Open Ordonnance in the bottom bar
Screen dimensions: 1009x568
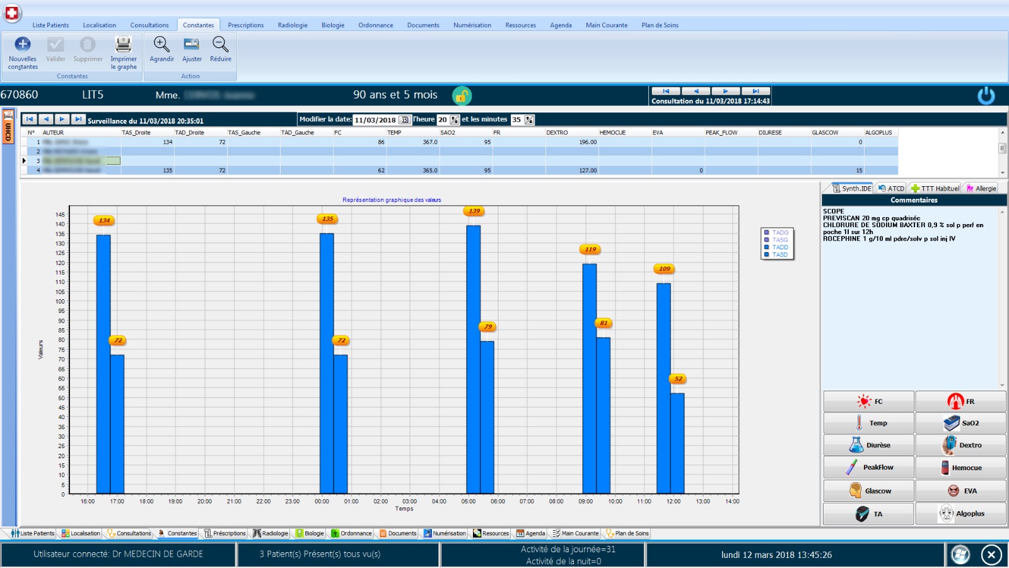click(x=351, y=533)
